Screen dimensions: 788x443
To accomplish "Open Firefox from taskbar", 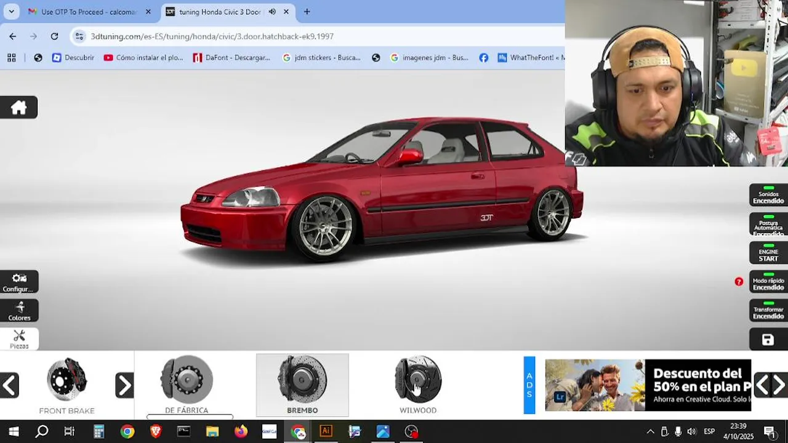I will [241, 431].
